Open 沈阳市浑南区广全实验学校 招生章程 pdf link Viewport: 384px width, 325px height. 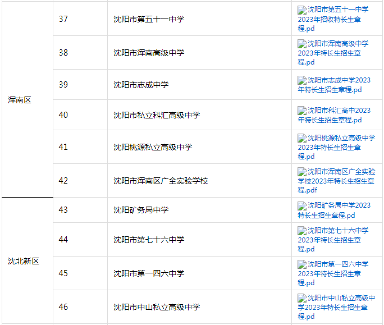point(336,181)
